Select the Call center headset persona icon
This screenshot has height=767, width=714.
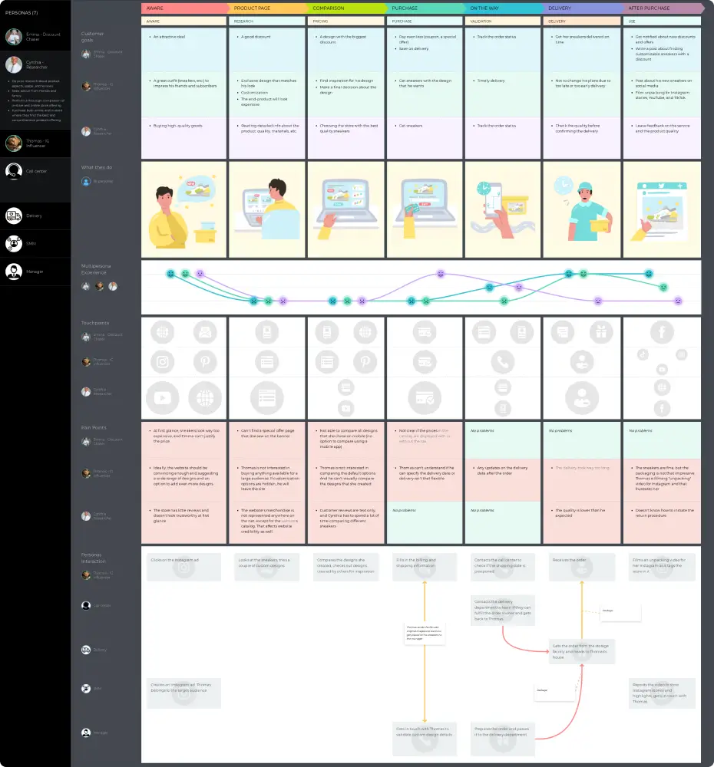click(12, 170)
